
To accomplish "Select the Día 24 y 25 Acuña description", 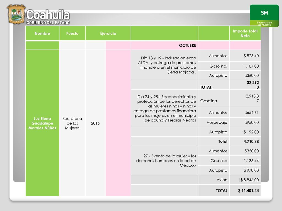I will 165,108.
